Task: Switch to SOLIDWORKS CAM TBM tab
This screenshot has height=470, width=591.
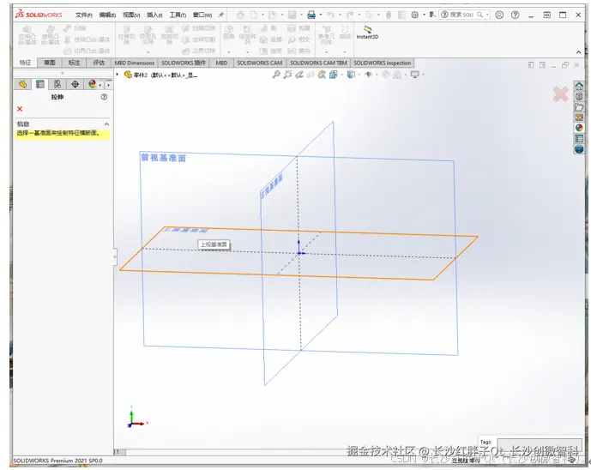Action: click(x=318, y=63)
